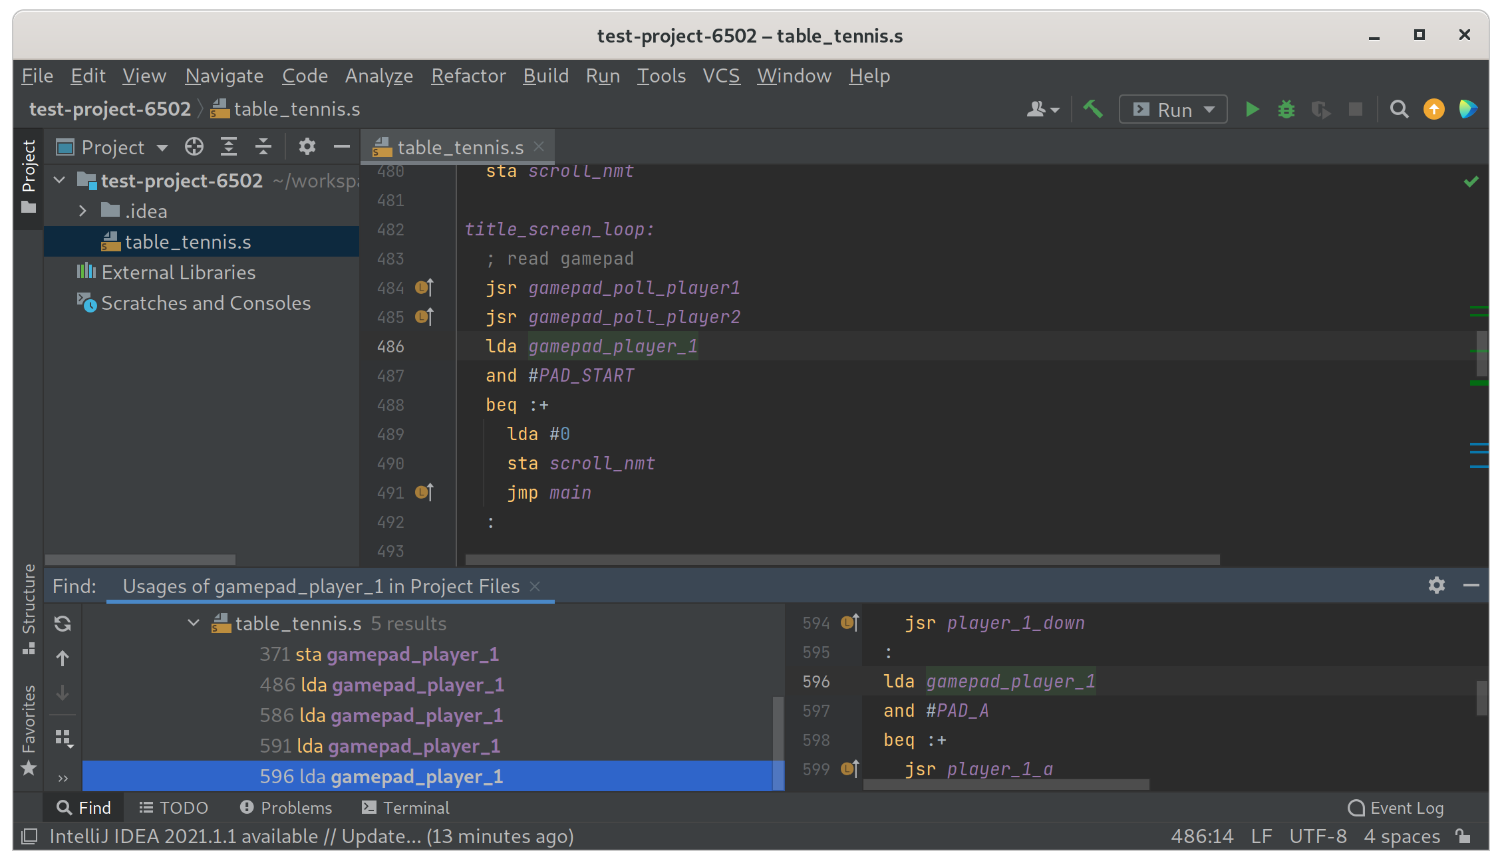Click Group By icon in Find panel
The image size is (1502, 863).
pyautogui.click(x=64, y=738)
